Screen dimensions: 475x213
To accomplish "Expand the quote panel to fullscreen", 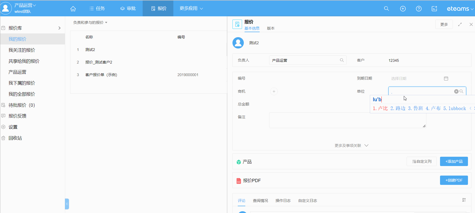I will point(460,24).
